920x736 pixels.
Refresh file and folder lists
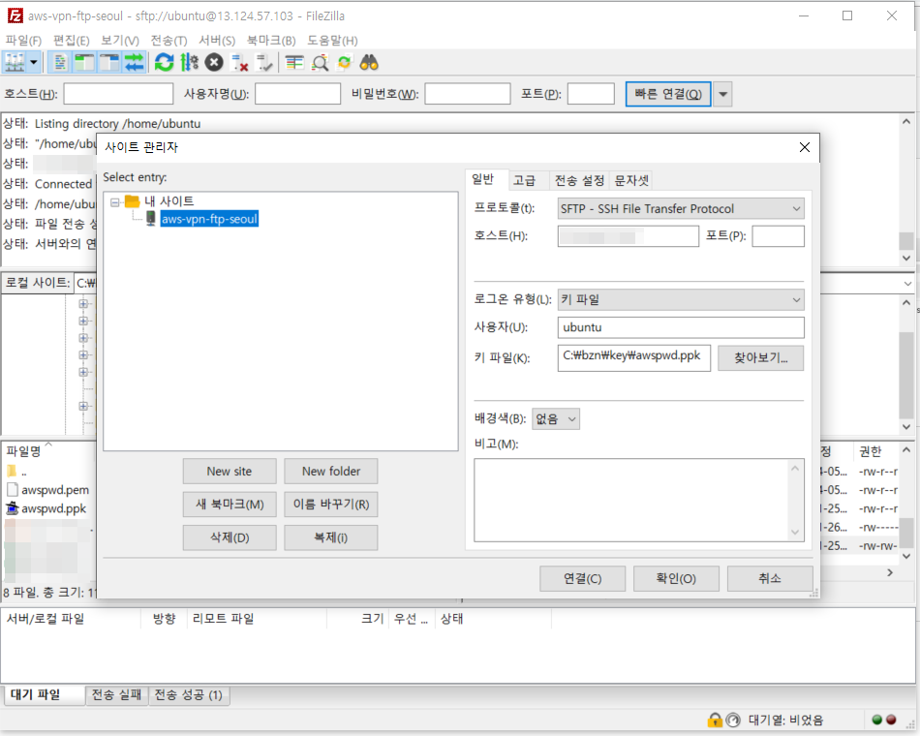tap(165, 62)
